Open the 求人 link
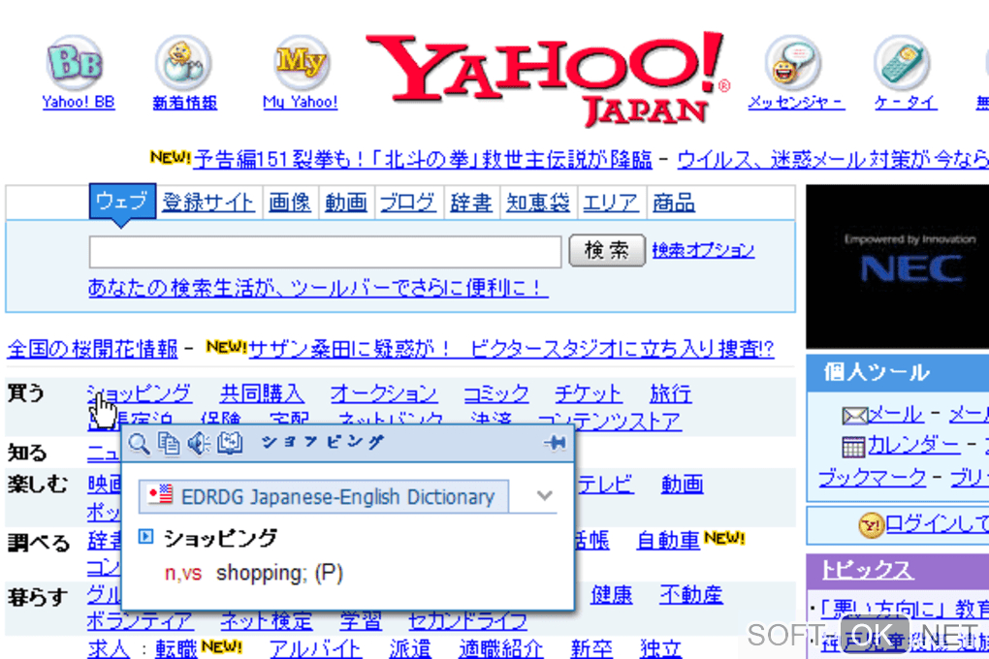The height and width of the screenshot is (659, 989). click(109, 648)
